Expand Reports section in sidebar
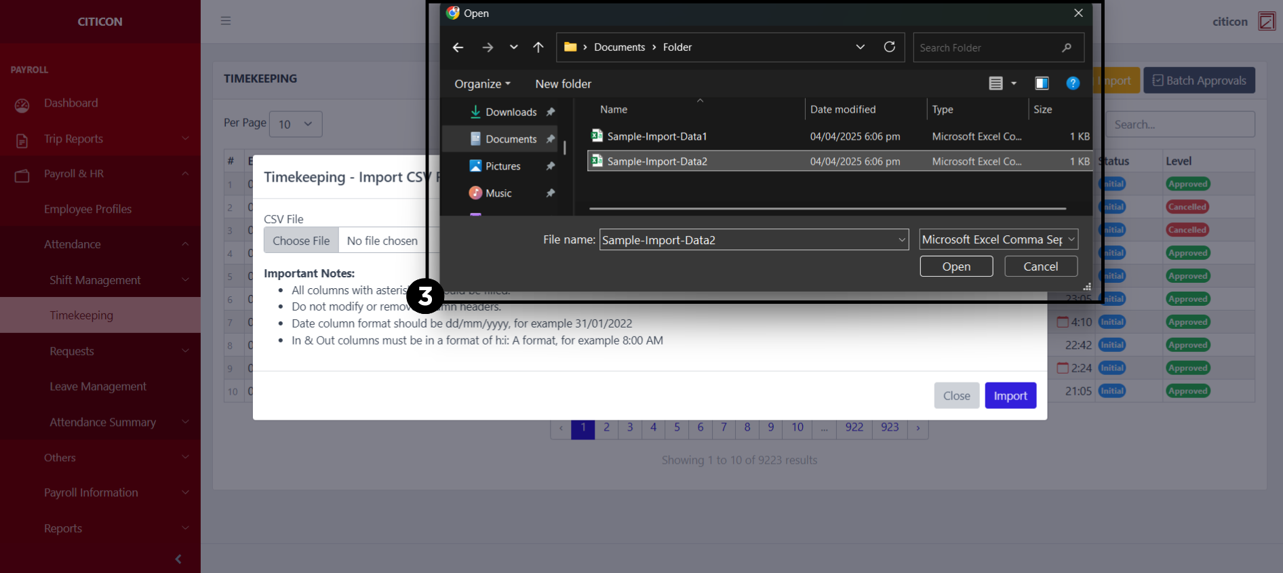 click(100, 528)
